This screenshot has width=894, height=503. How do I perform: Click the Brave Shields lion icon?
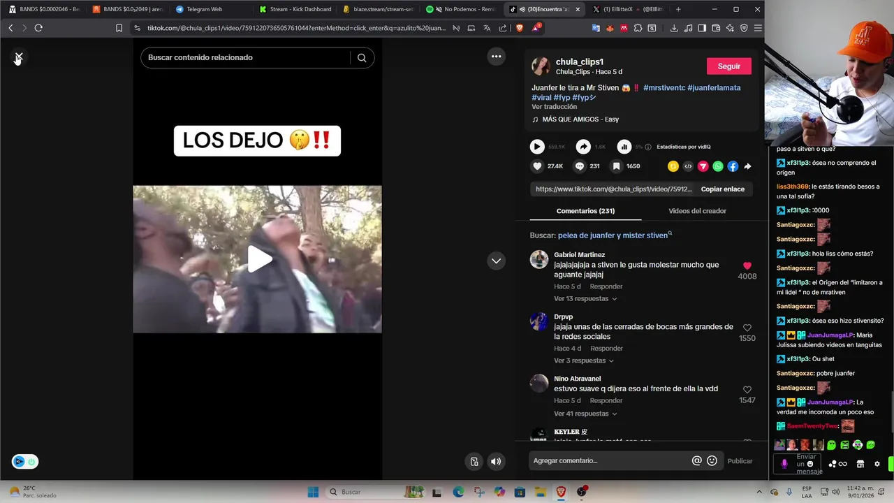[x=519, y=28]
